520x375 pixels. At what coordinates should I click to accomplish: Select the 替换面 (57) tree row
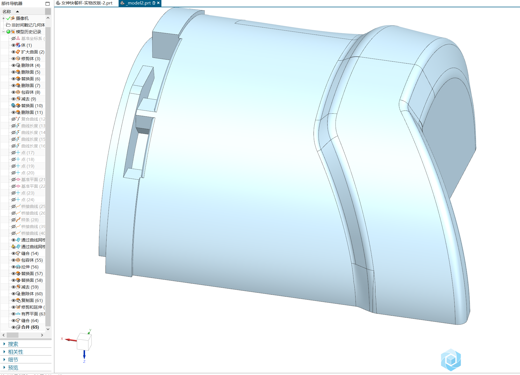pyautogui.click(x=23, y=273)
